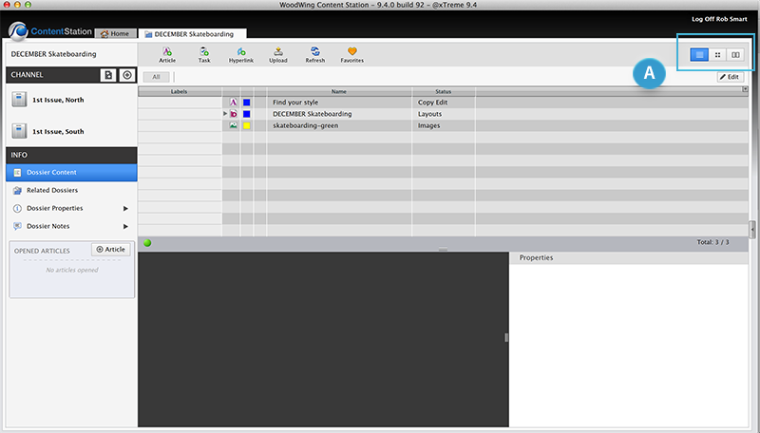This screenshot has width=760, height=433.
Task: Click image type icon for skateboarding-green
Action: click(234, 125)
